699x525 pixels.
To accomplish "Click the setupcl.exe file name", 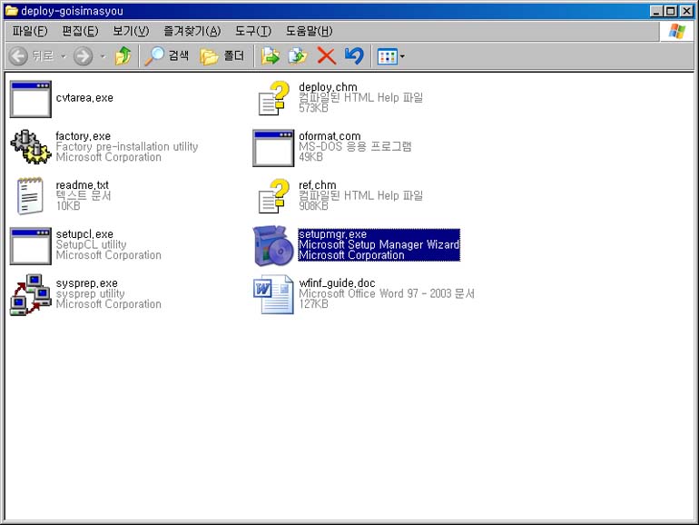I will pos(84,234).
